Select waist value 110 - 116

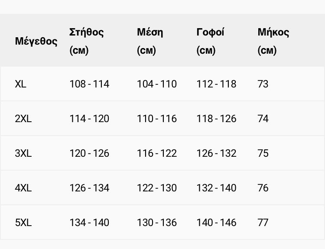[157, 119]
